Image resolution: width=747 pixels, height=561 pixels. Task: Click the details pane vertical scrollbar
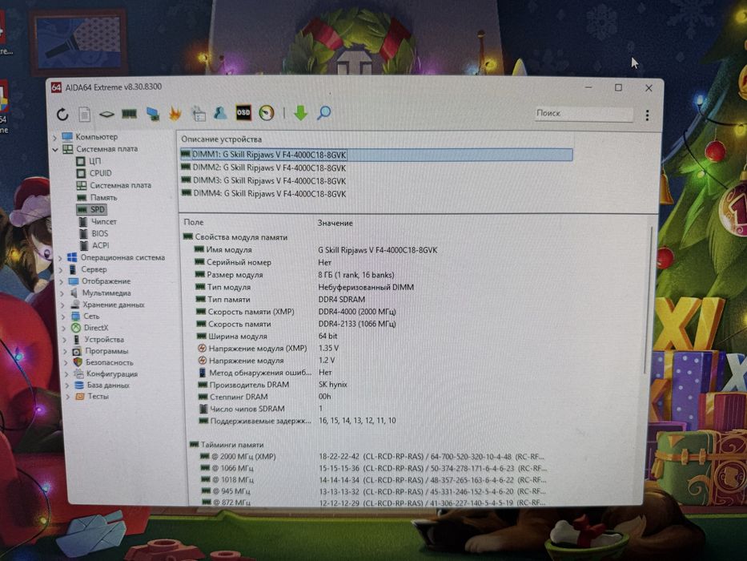648,301
